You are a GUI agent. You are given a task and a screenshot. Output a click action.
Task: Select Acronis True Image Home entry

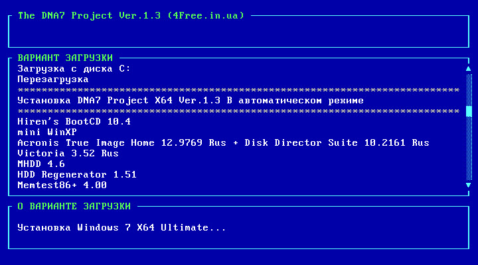click(x=223, y=142)
